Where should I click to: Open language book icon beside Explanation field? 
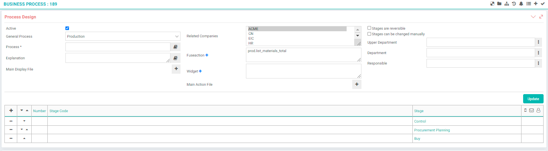click(175, 58)
